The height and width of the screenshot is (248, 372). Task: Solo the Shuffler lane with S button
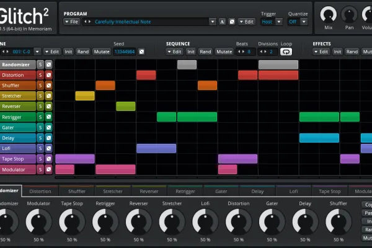[x=40, y=86]
